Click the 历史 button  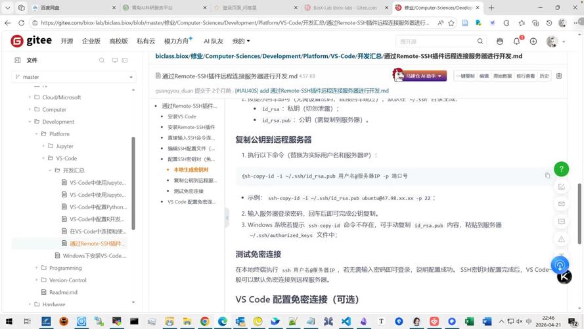point(544,76)
